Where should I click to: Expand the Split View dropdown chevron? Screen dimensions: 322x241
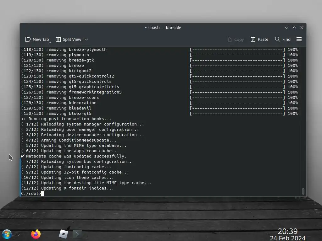(86, 39)
